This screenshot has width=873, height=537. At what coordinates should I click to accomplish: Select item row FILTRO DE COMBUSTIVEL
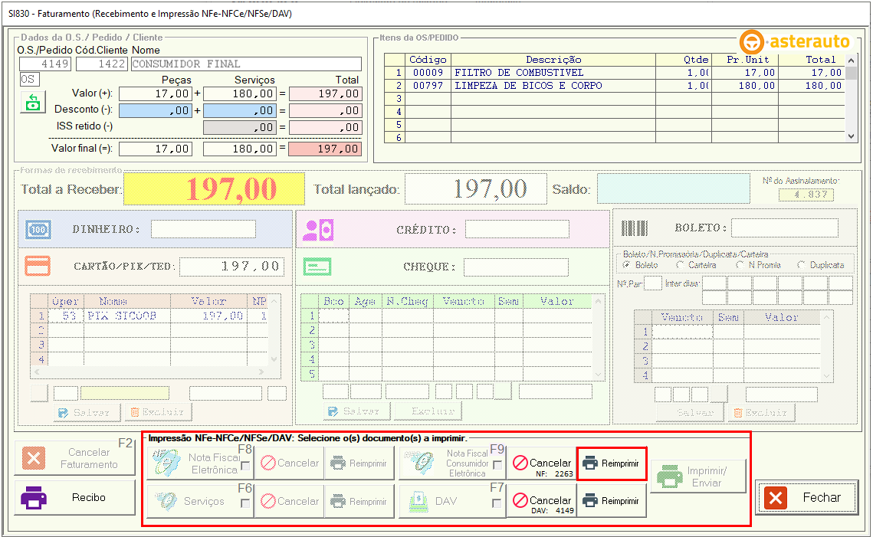point(615,72)
